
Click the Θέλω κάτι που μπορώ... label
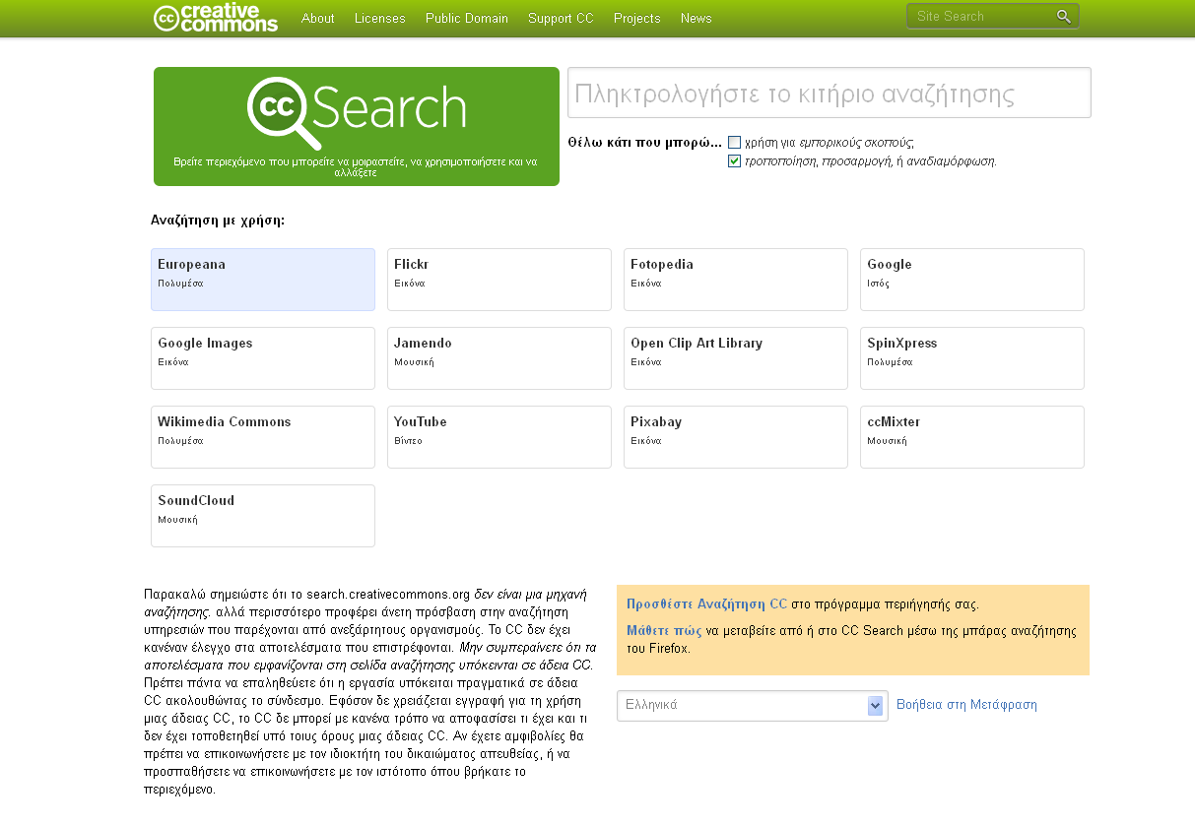tap(644, 143)
